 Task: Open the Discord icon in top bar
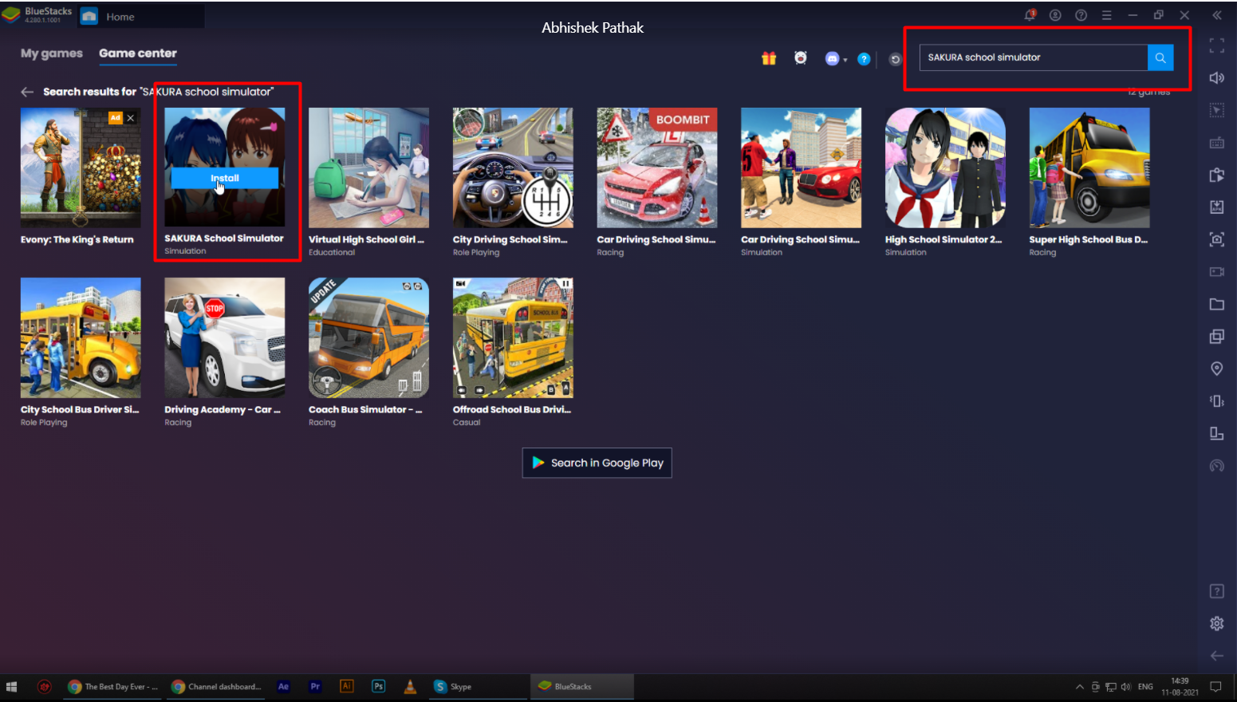[x=832, y=58]
